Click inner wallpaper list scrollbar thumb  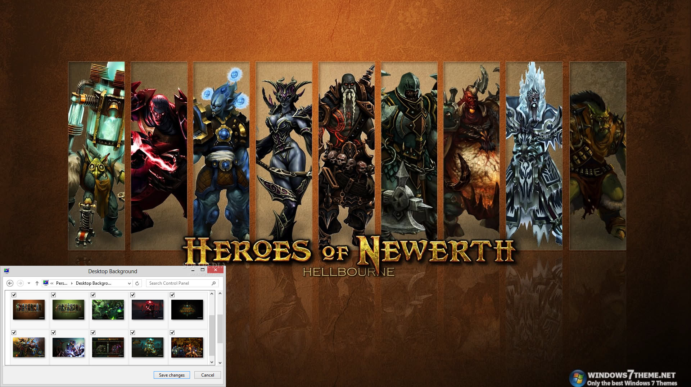point(212,335)
